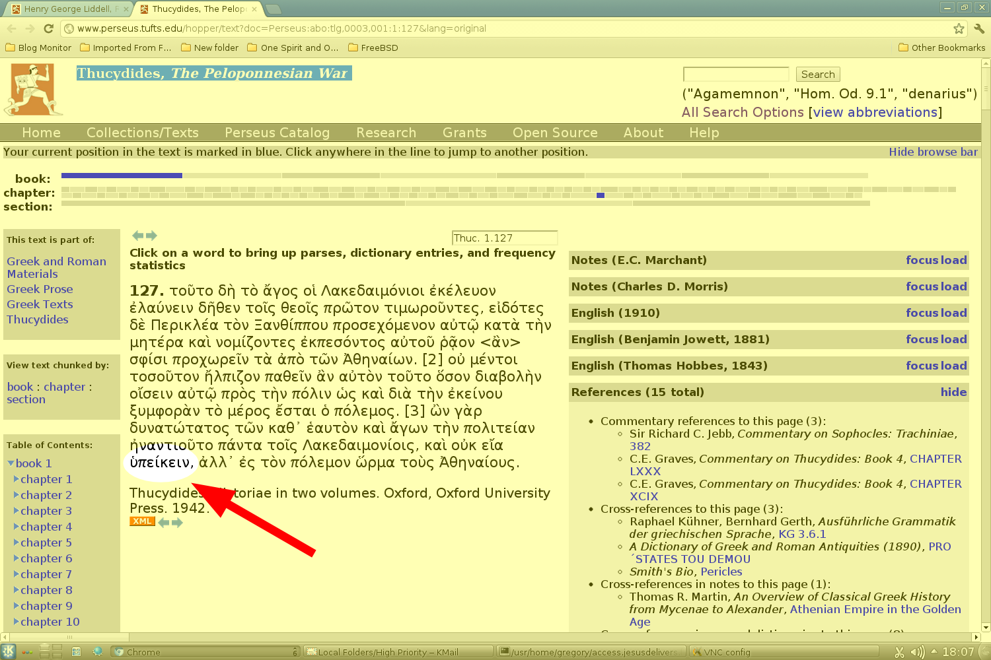Click the orange XML icon
Screen dimensions: 991x660
pyautogui.click(x=142, y=521)
